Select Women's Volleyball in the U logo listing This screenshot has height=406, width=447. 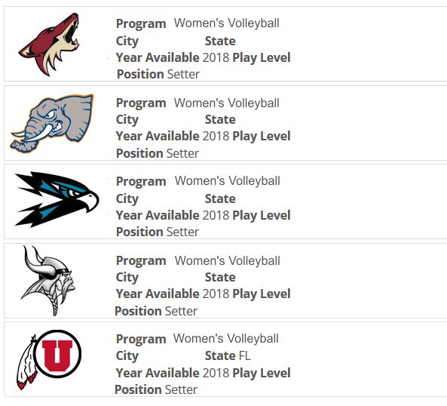click(226, 339)
